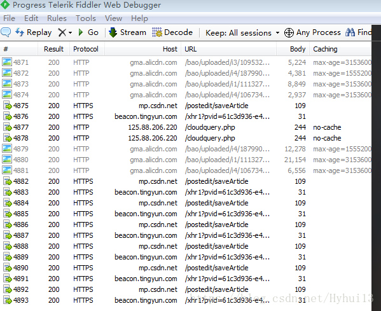Open Keep: All sessions dropdown

(242, 32)
